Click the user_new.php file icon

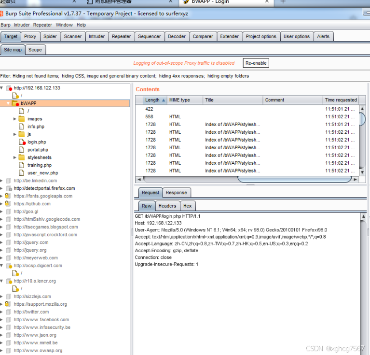(22, 172)
